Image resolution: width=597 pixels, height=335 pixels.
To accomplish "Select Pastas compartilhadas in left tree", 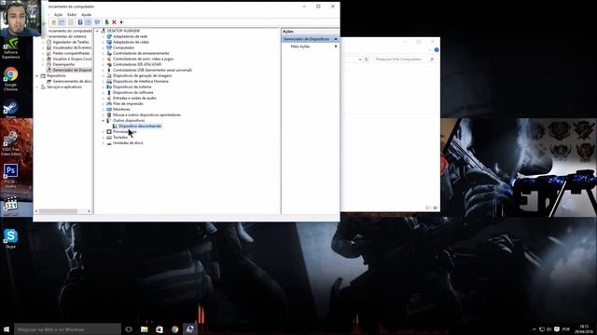I will click(x=71, y=54).
